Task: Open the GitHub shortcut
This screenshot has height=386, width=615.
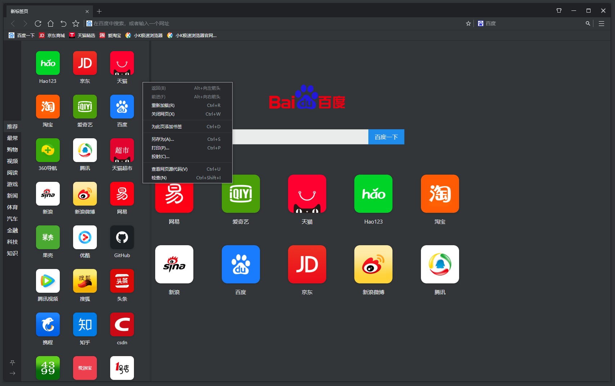Action: (x=122, y=237)
